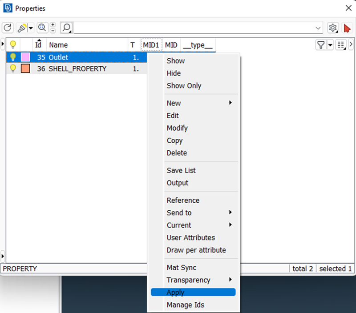The image size is (356, 313).
Task: Click the MID column header
Action: point(171,45)
